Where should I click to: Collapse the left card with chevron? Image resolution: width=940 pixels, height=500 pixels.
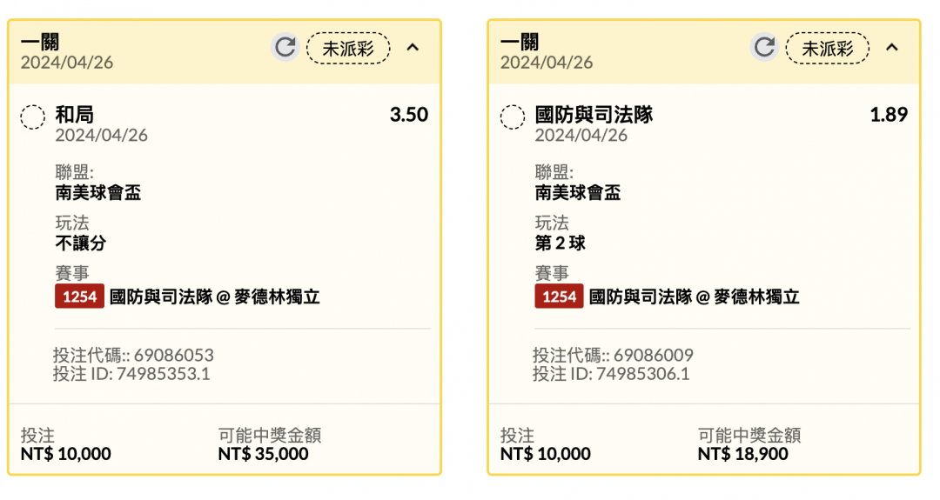[x=413, y=47]
